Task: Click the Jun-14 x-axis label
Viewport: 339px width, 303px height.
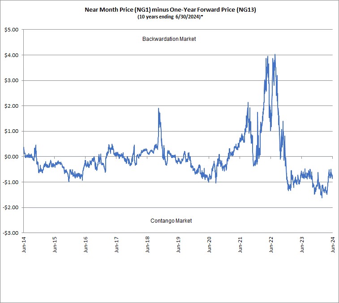Action: coord(24,245)
